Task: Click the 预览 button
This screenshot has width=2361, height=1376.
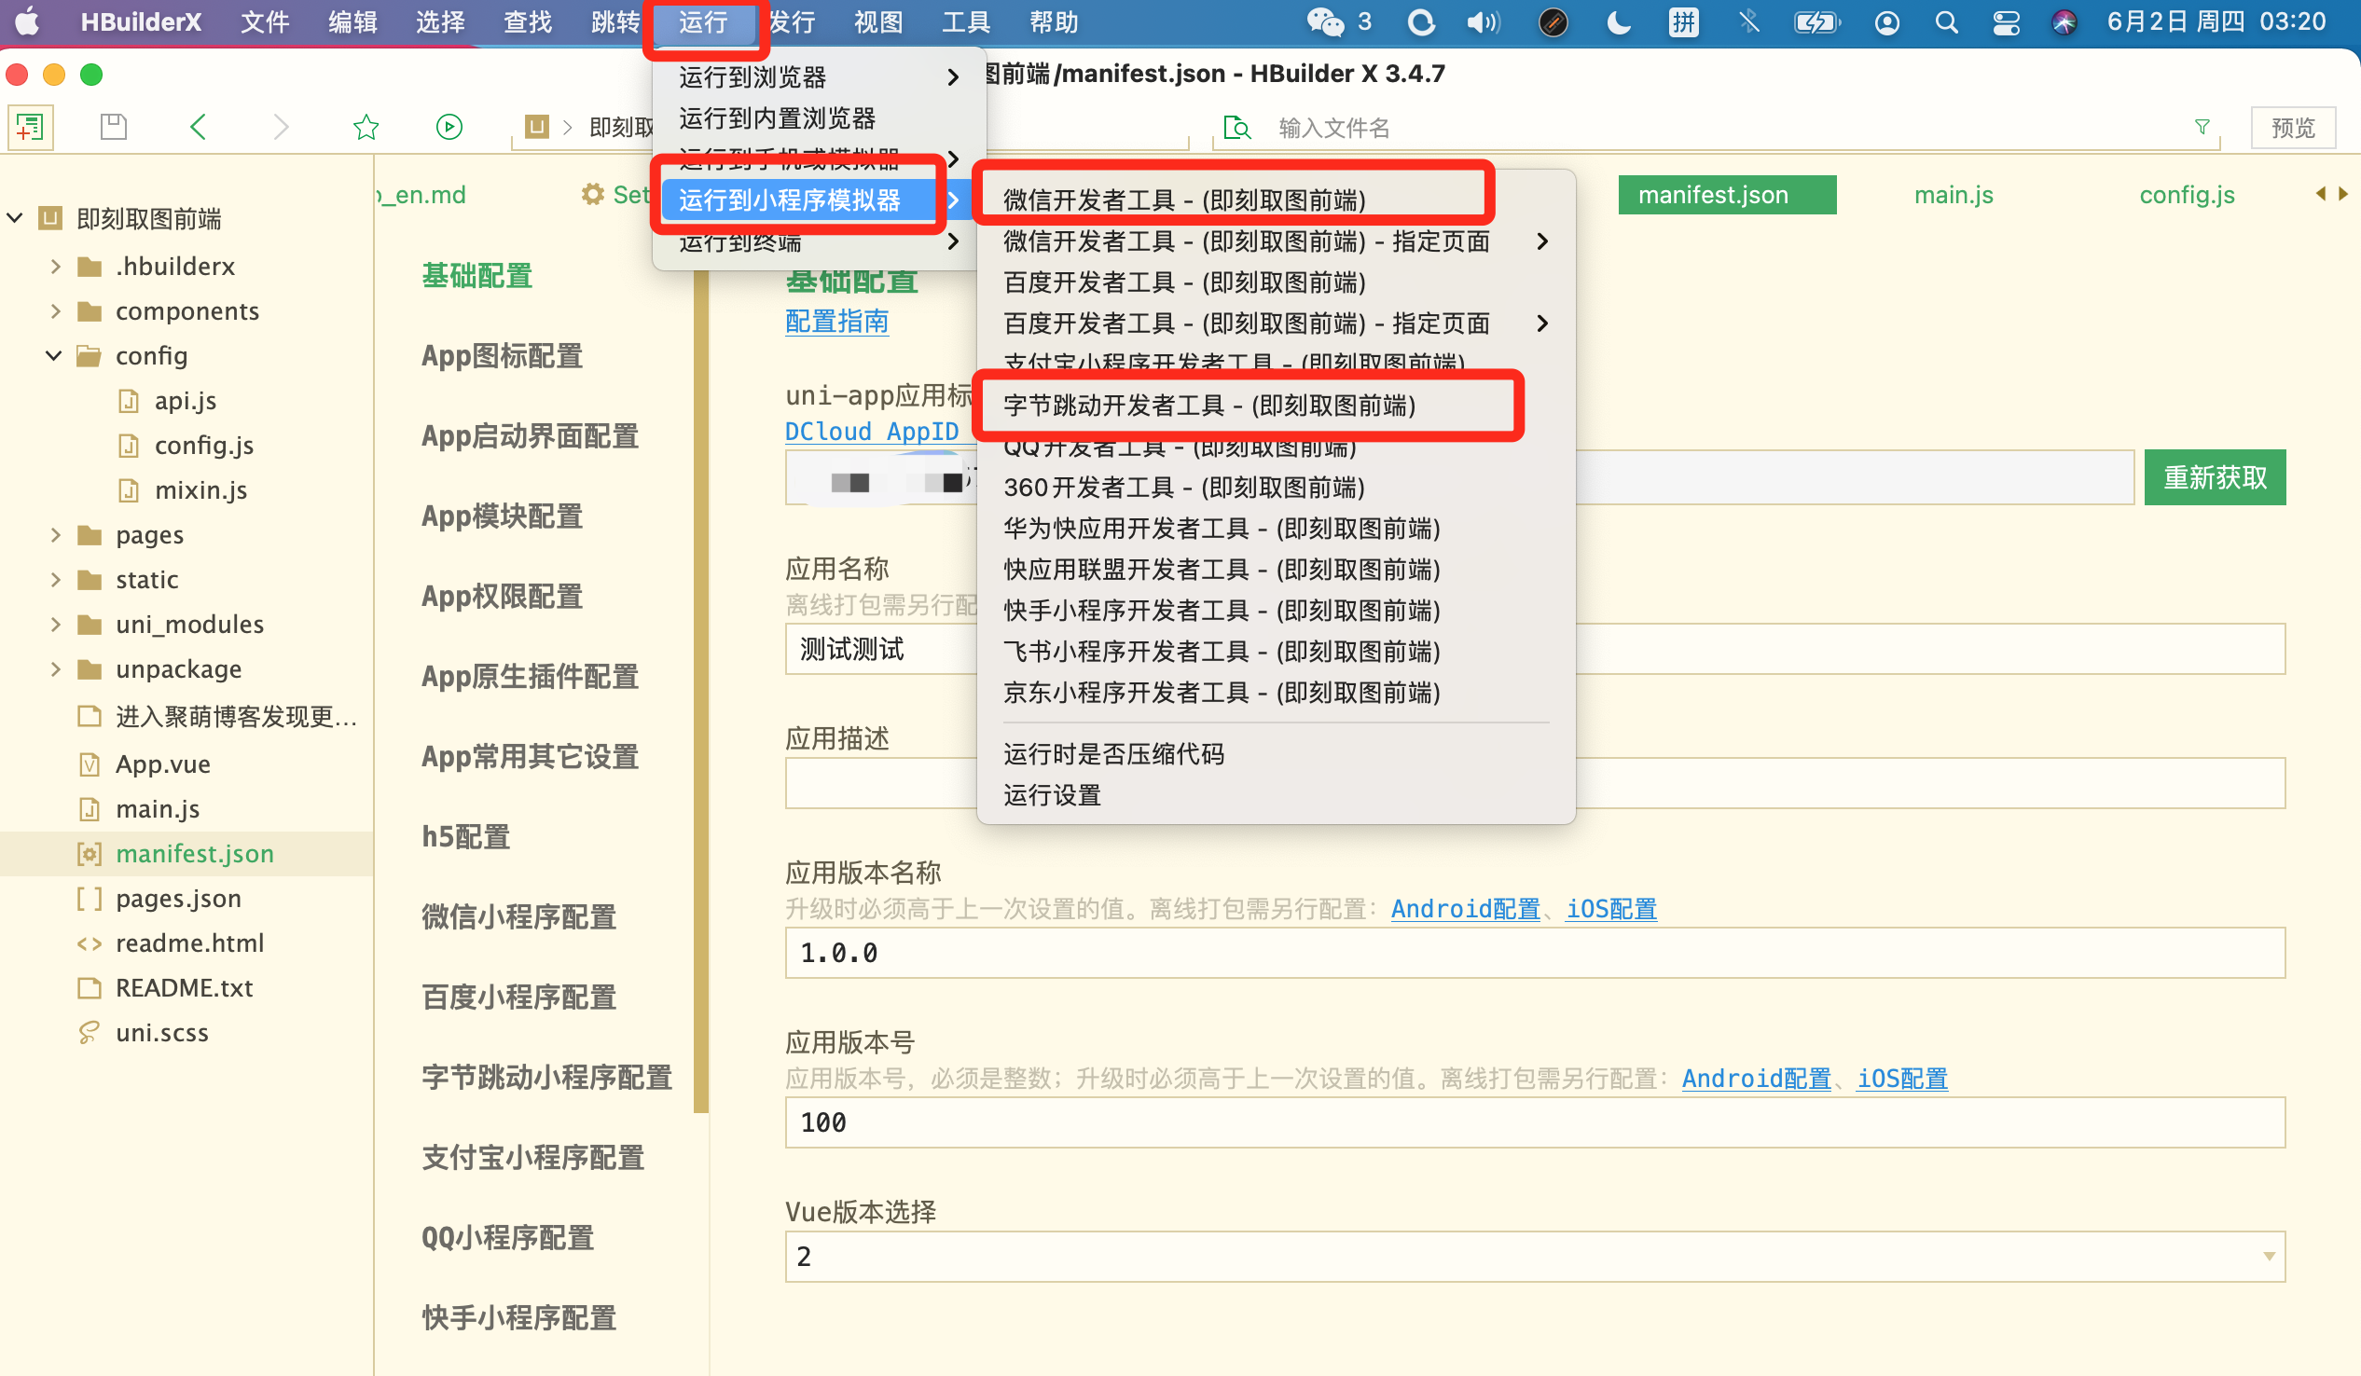Action: pyautogui.click(x=2292, y=127)
